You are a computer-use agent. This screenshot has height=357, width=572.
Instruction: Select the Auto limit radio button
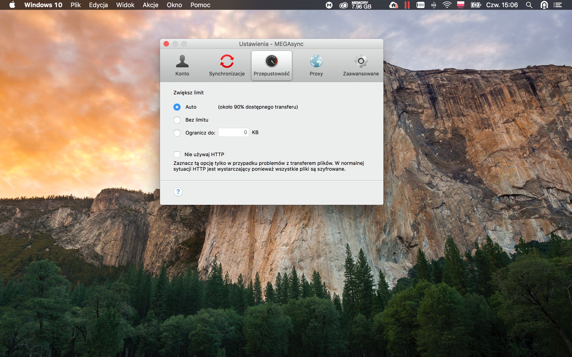177,107
